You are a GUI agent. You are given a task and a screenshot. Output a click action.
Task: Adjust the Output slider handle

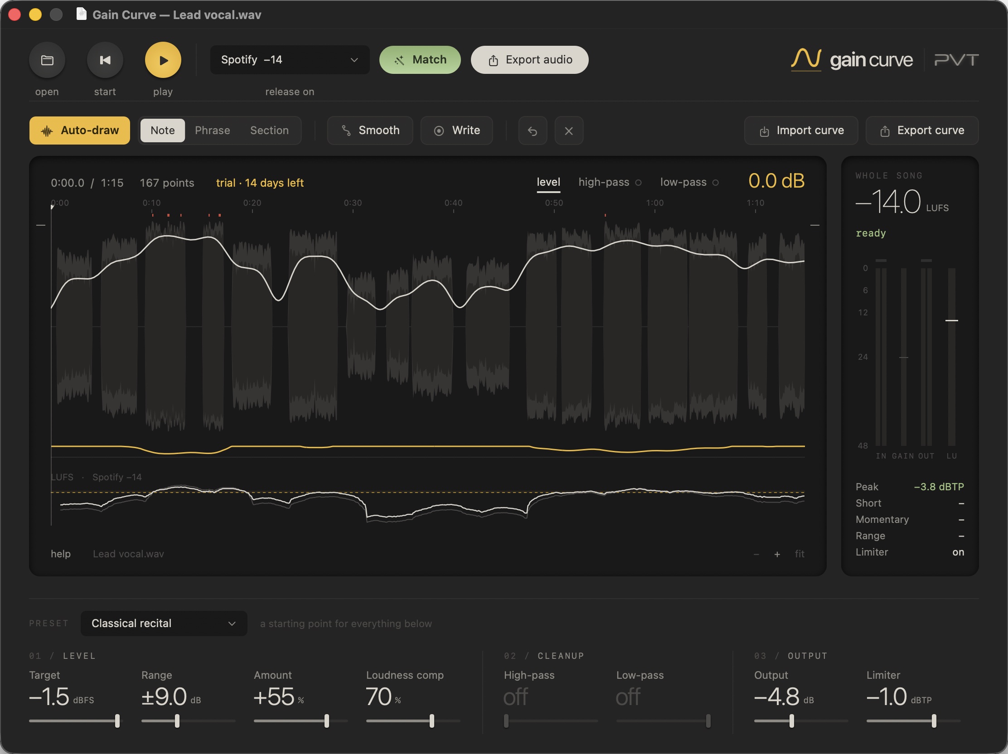point(791,721)
